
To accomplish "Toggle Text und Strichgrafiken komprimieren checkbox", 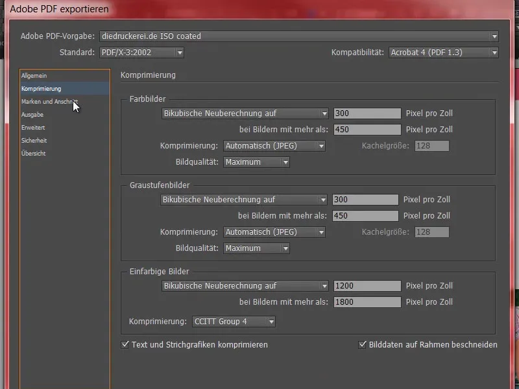I will coord(125,345).
